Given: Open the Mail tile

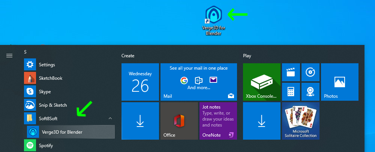Looking at the screenshot, I should 199,82.
